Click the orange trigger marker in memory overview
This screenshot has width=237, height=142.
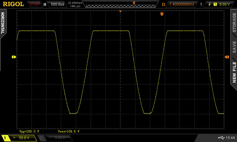click(x=134, y=3)
